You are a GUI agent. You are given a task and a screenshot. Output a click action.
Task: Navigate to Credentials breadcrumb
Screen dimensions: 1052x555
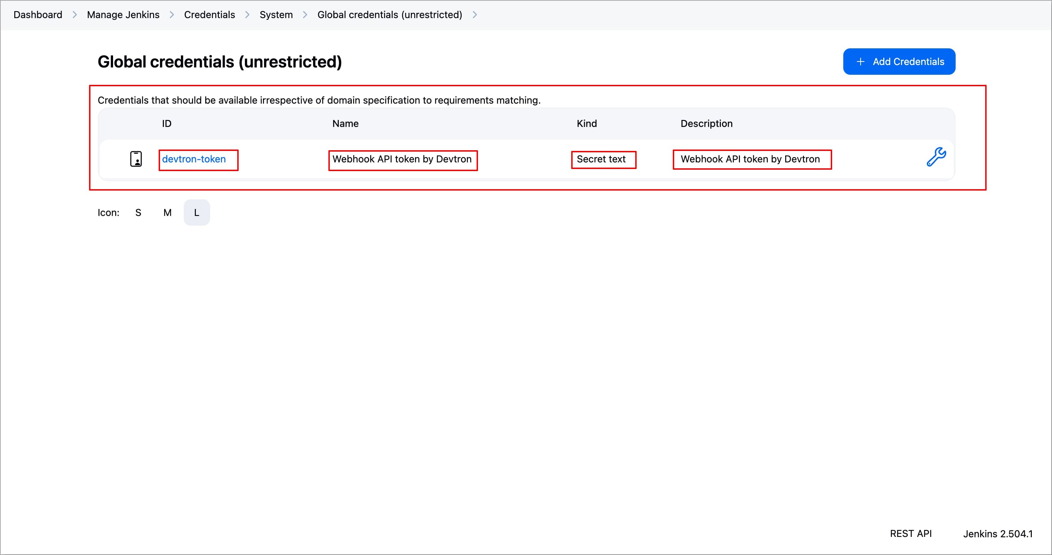pyautogui.click(x=209, y=15)
